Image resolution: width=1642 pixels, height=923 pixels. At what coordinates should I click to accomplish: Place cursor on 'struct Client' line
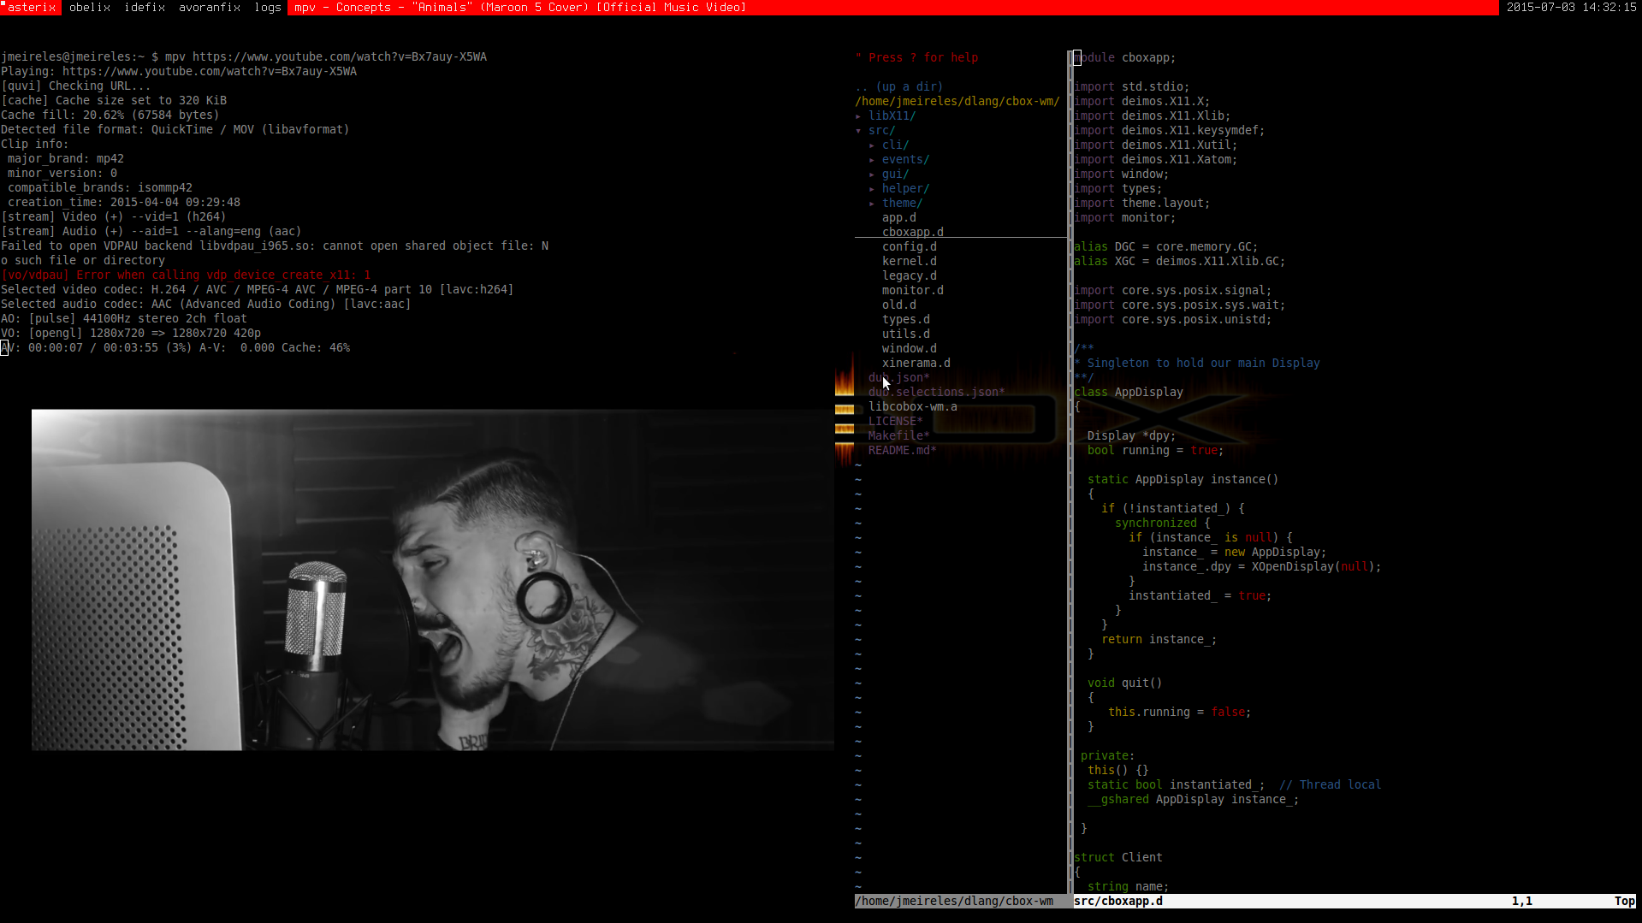[1118, 858]
